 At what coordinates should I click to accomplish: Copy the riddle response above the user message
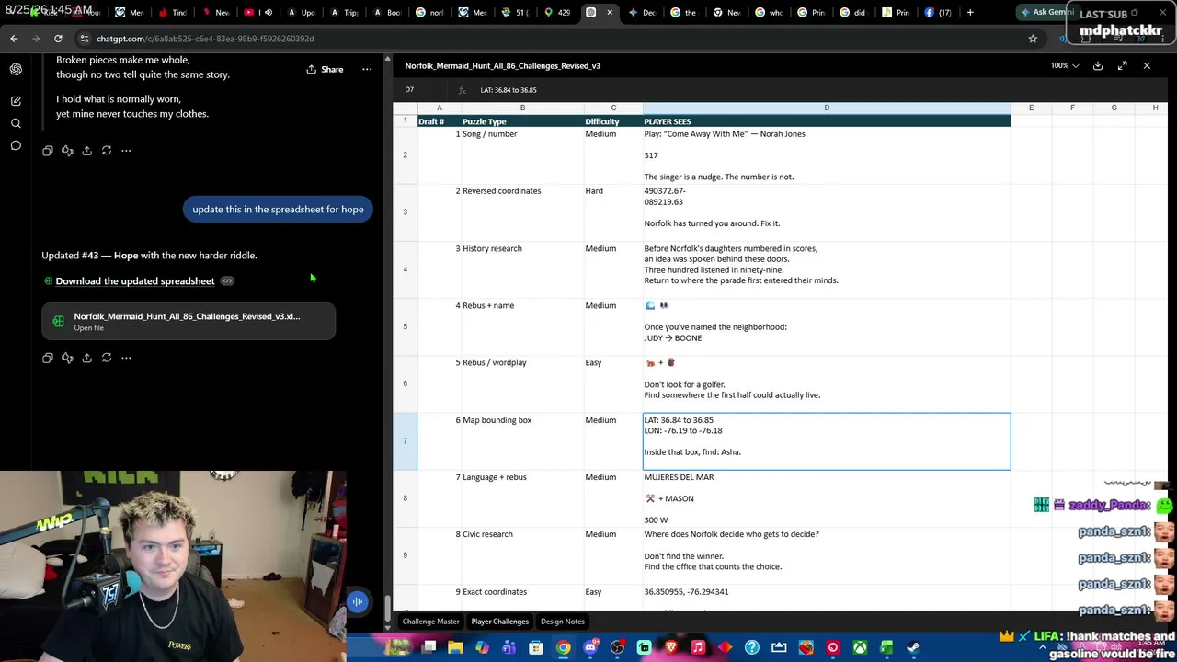point(48,151)
